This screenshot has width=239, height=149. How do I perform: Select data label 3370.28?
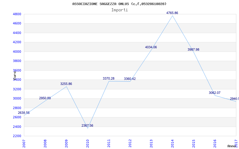click(x=108, y=78)
